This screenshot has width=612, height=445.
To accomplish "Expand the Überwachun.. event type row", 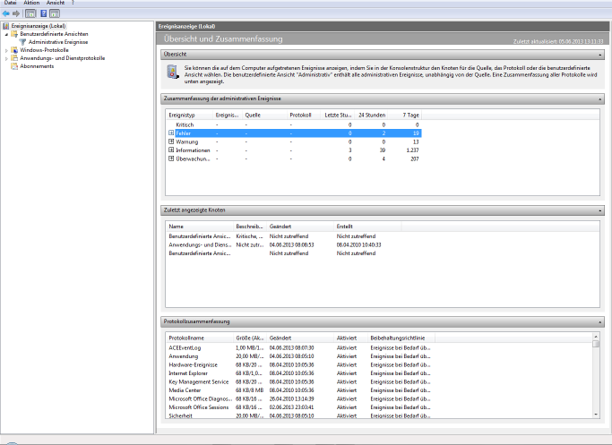I will pos(171,158).
